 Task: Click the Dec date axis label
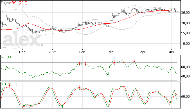[x=22, y=52]
